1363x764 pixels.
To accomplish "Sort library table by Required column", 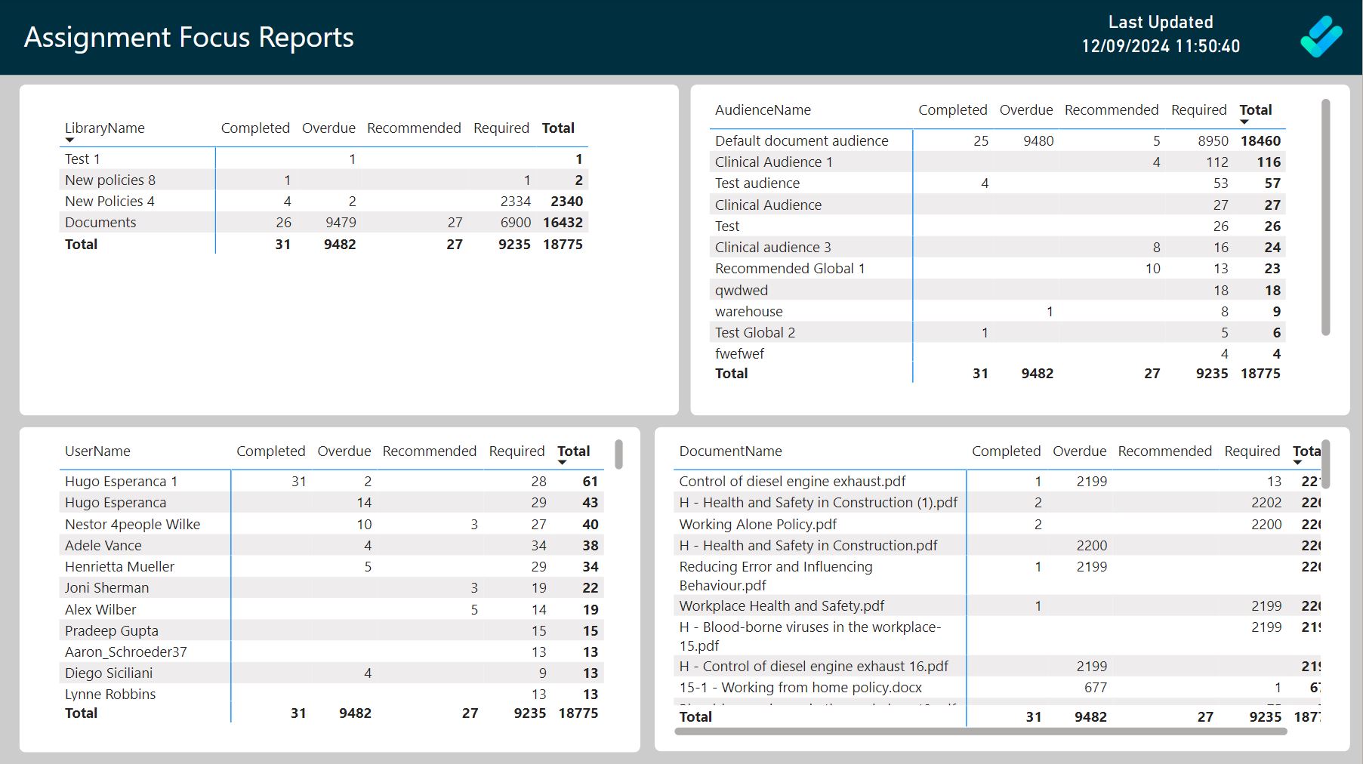I will coord(501,128).
